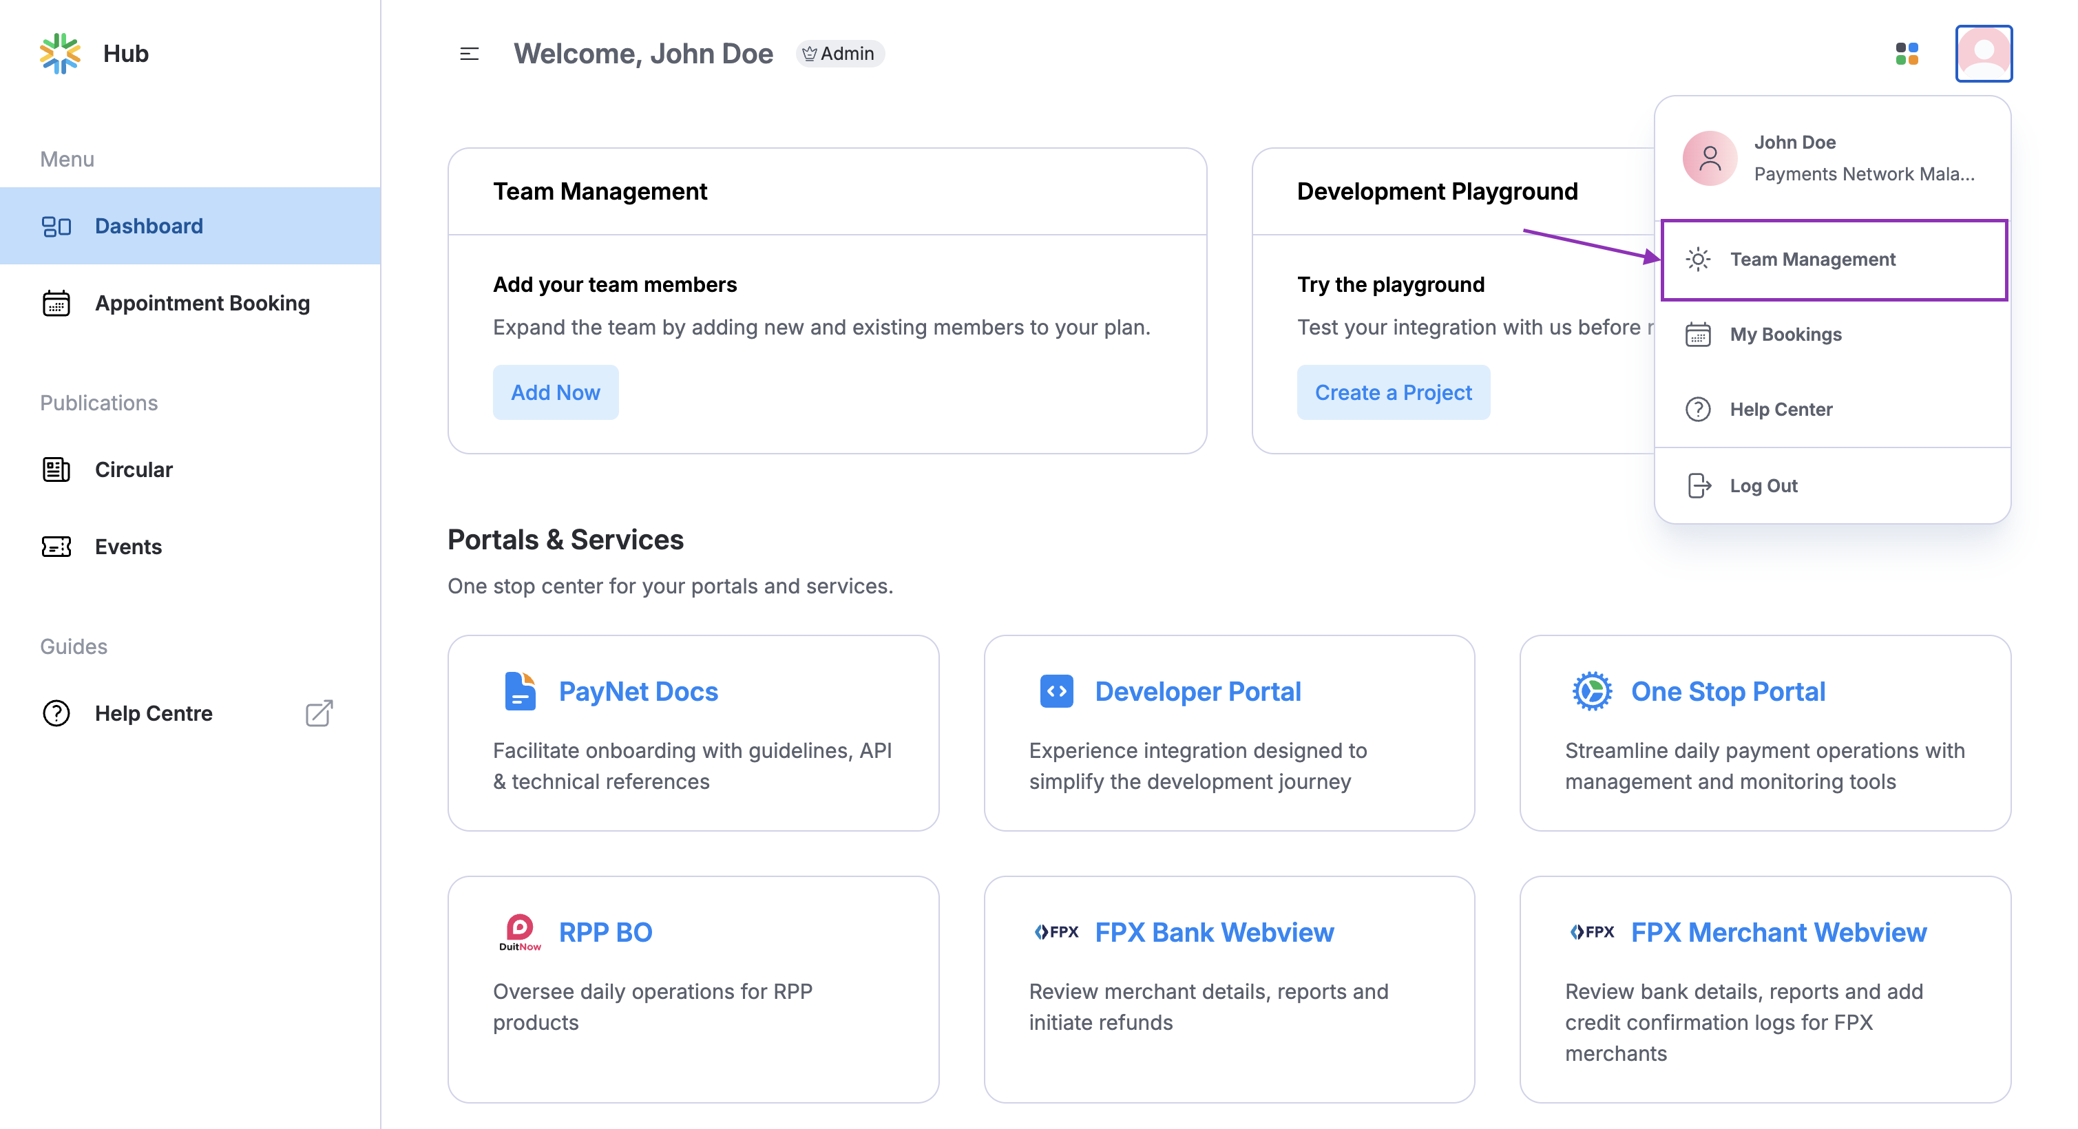
Task: Select Team Management in profile dropdown
Action: click(1812, 260)
